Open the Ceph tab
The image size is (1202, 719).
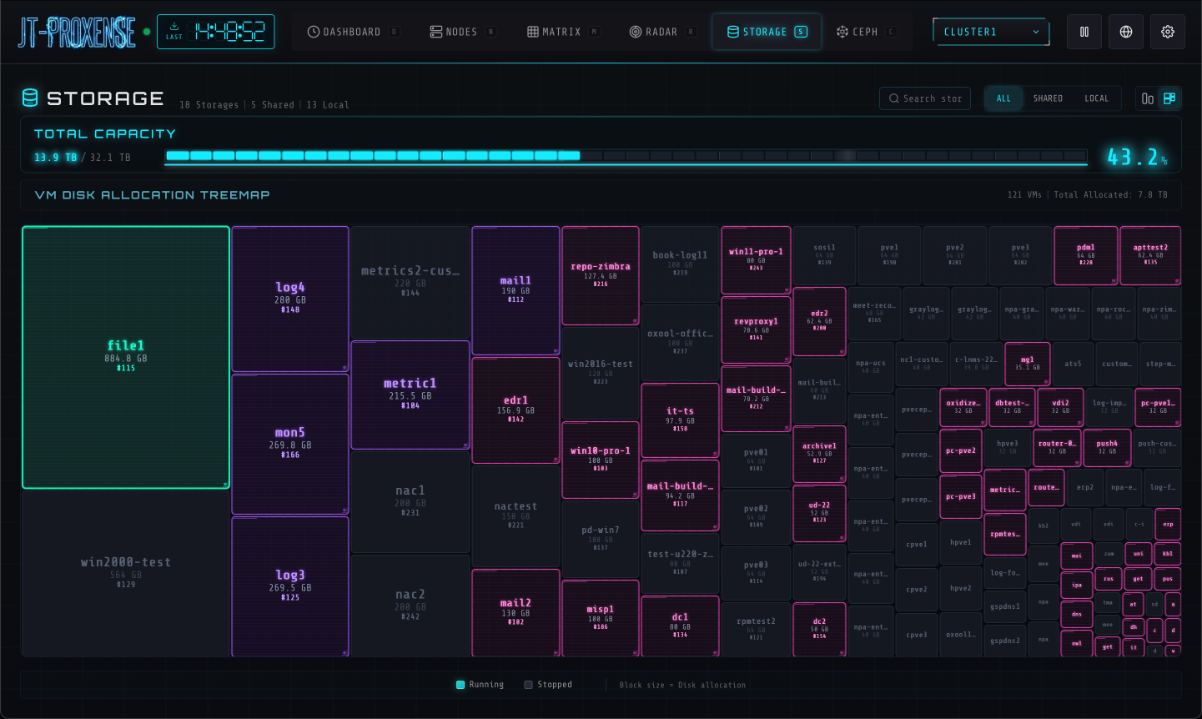tap(866, 32)
